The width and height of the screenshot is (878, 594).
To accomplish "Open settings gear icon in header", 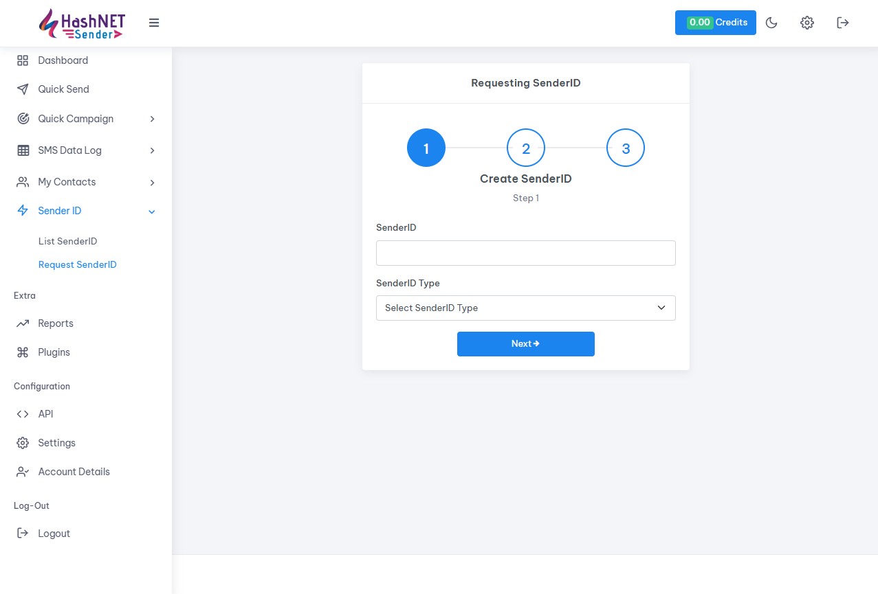I will point(807,23).
